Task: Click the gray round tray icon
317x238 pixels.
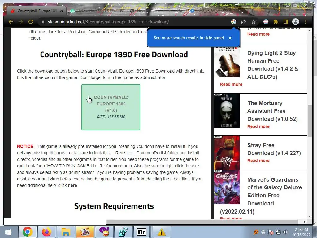Action: pyautogui.click(x=263, y=232)
